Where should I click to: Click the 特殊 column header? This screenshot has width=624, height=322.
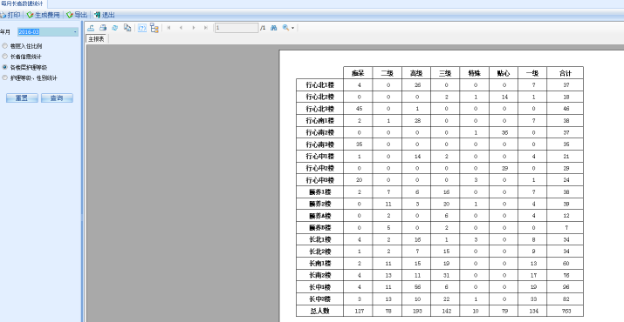[x=475, y=73]
